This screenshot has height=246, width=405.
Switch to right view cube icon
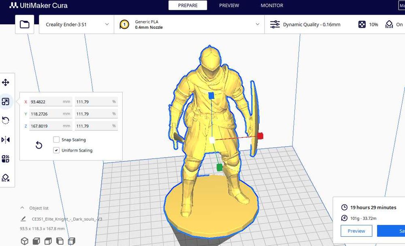[72, 241]
